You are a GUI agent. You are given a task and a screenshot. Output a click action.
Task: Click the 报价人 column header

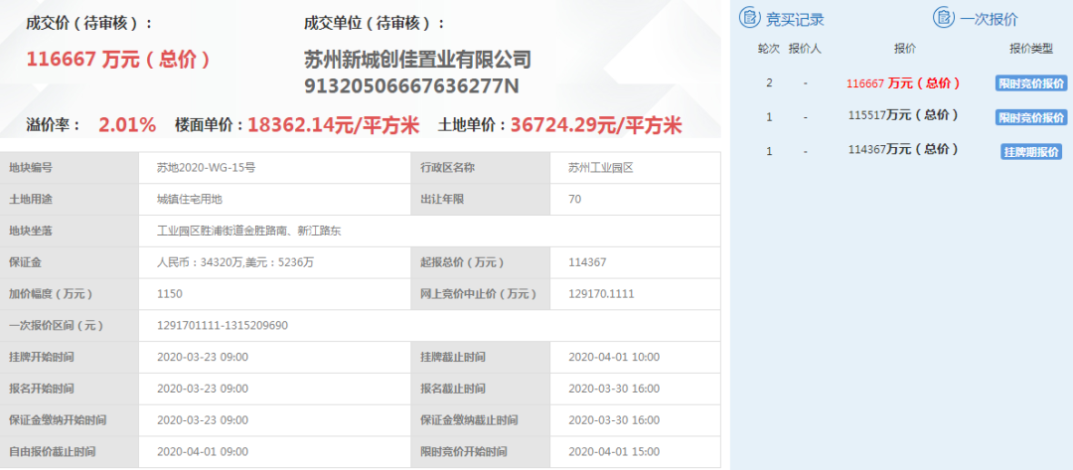[x=806, y=49]
